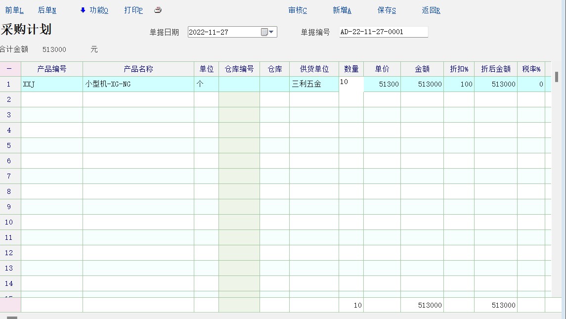
Task: Select the 产品名称 column header
Action: pos(138,69)
